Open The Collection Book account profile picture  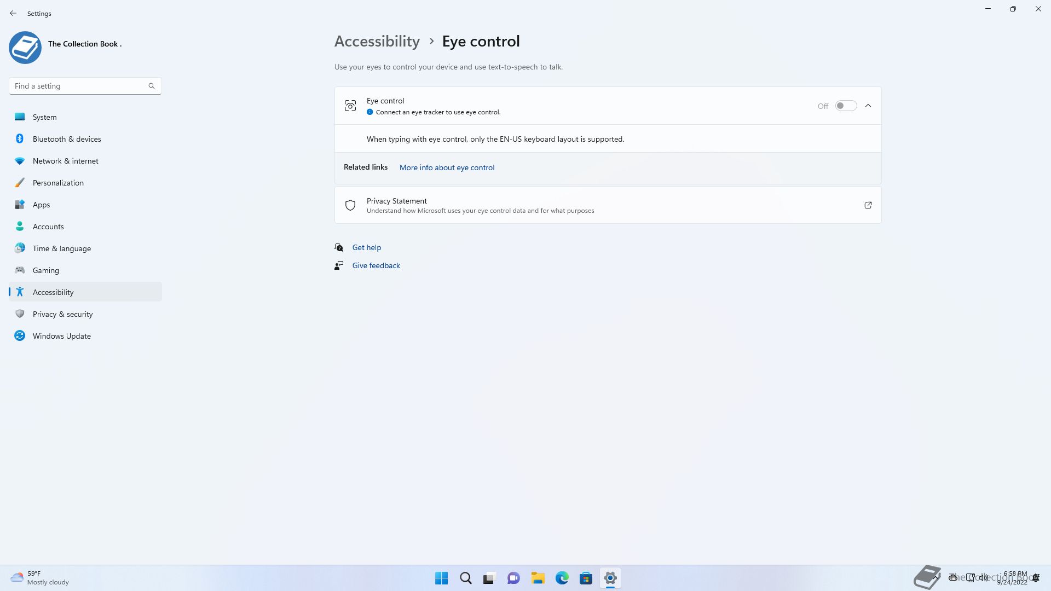pyautogui.click(x=25, y=48)
